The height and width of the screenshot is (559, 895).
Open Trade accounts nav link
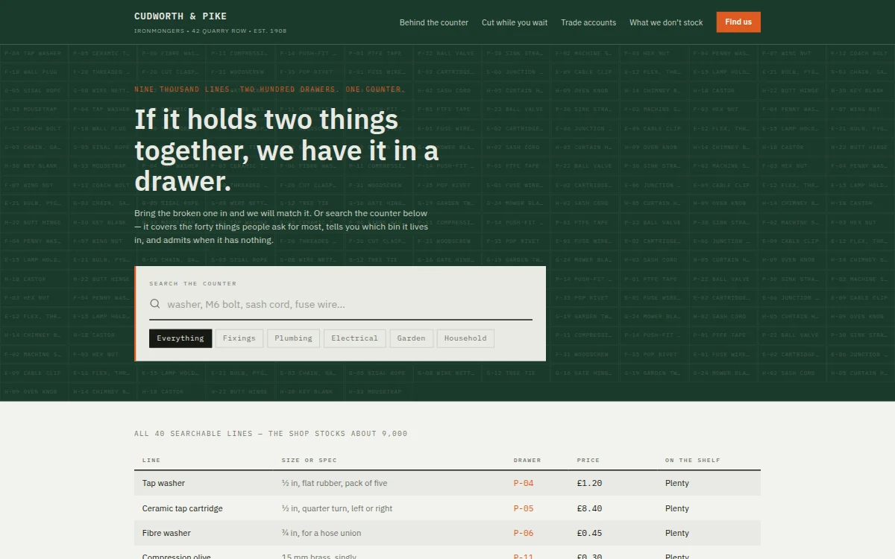588,22
